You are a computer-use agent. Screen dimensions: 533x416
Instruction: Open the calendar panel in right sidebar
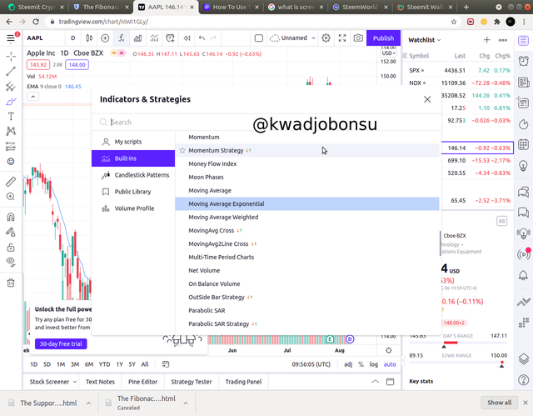(x=524, y=144)
